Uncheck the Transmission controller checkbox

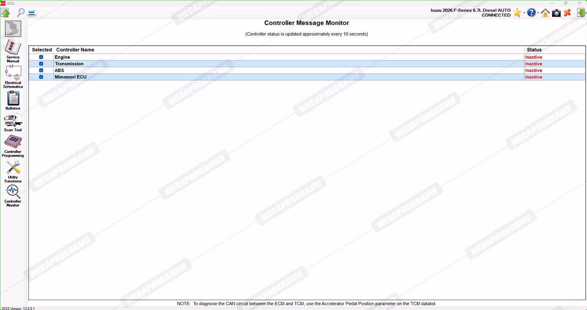(x=41, y=64)
